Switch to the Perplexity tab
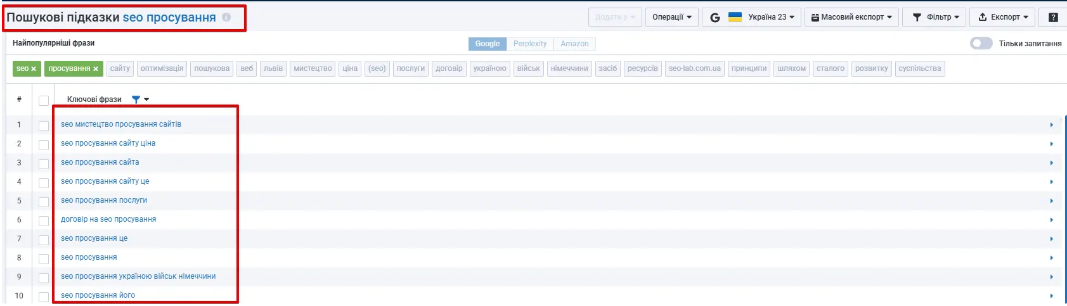This screenshot has width=1067, height=306. (x=529, y=44)
